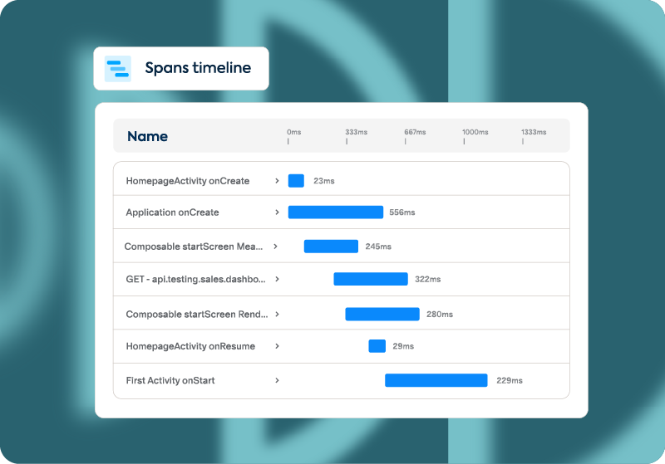The height and width of the screenshot is (464, 665).
Task: Click the 23ms span bar
Action: coord(296,181)
